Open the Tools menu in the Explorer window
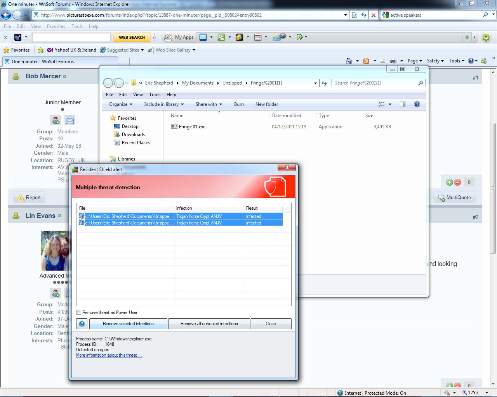 pos(155,95)
